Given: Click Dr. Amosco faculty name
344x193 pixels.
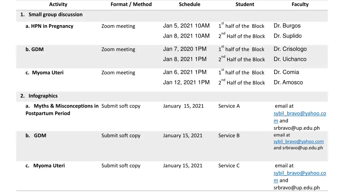Looking at the screenshot, I should (x=288, y=82).
